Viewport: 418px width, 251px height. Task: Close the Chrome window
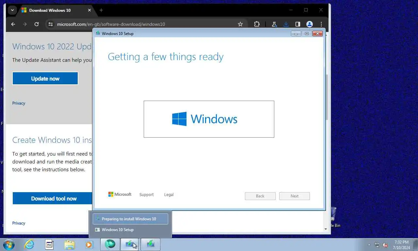tap(321, 10)
